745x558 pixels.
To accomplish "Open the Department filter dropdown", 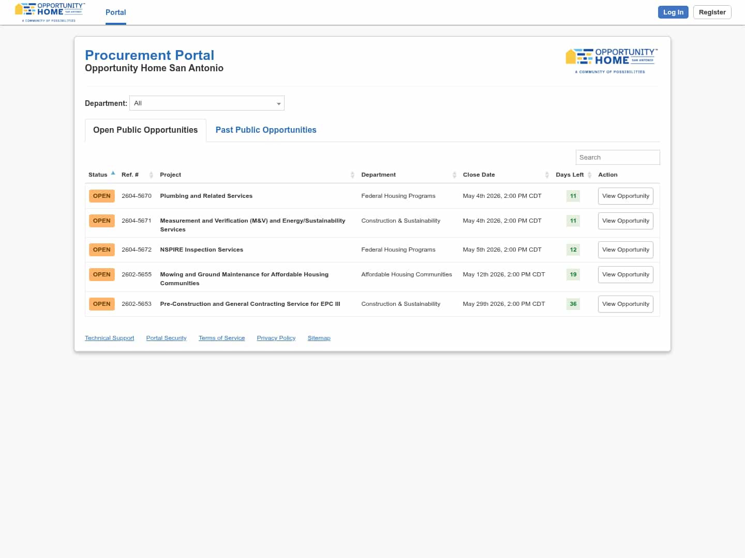I will [x=207, y=103].
